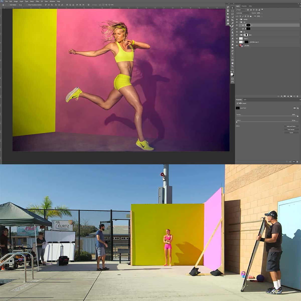The width and height of the screenshot is (301, 301).
Task: Enable Show Transform Controls checkbox
Action: pos(27,5)
